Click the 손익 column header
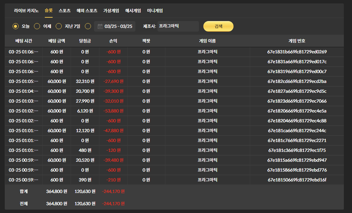This screenshot has height=213, width=352. tap(113, 41)
